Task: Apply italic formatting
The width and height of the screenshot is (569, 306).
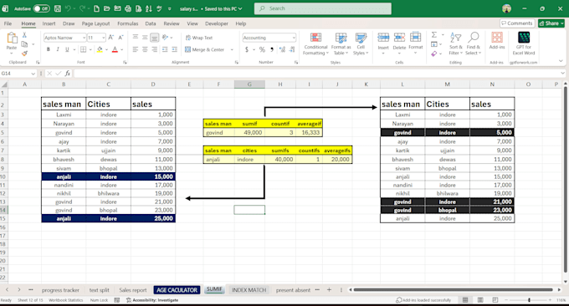Action: point(58,49)
